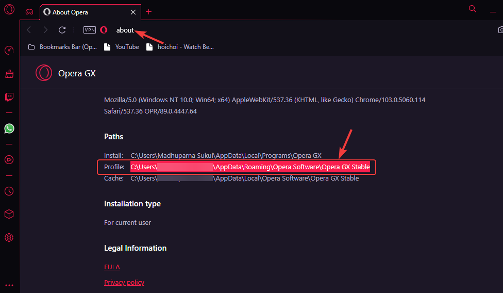Click the Opera icon in address bar
Viewport: 503px width, 293px height.
tap(104, 30)
